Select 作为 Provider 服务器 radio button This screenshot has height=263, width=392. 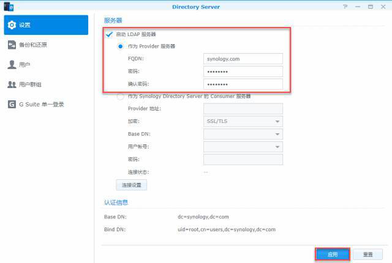[x=120, y=46]
